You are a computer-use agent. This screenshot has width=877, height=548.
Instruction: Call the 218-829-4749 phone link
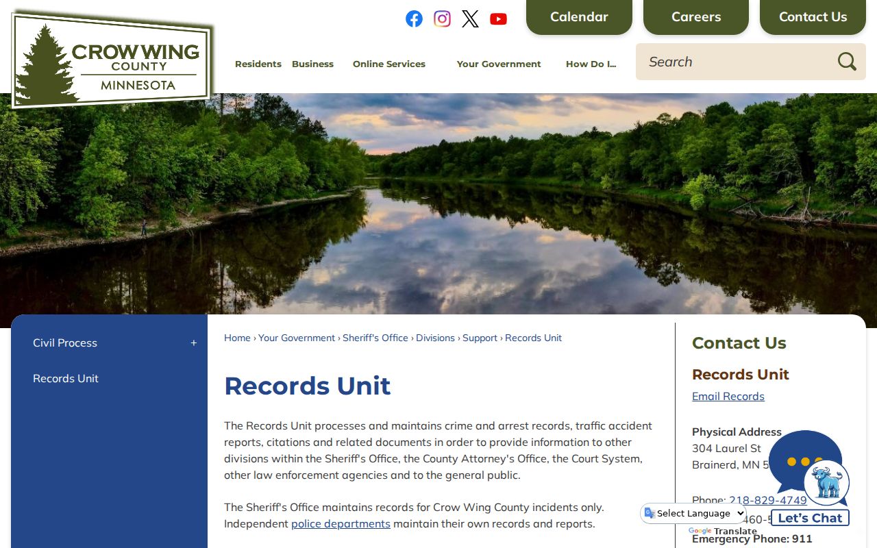click(768, 501)
